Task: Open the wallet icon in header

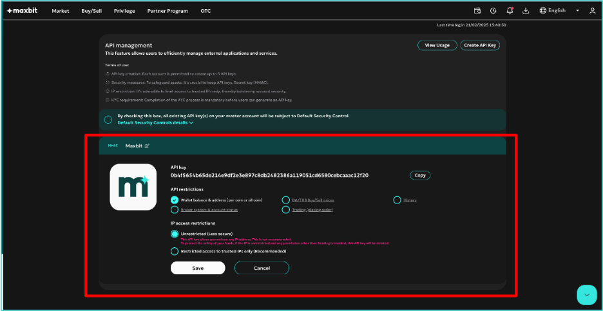Action: (x=477, y=11)
